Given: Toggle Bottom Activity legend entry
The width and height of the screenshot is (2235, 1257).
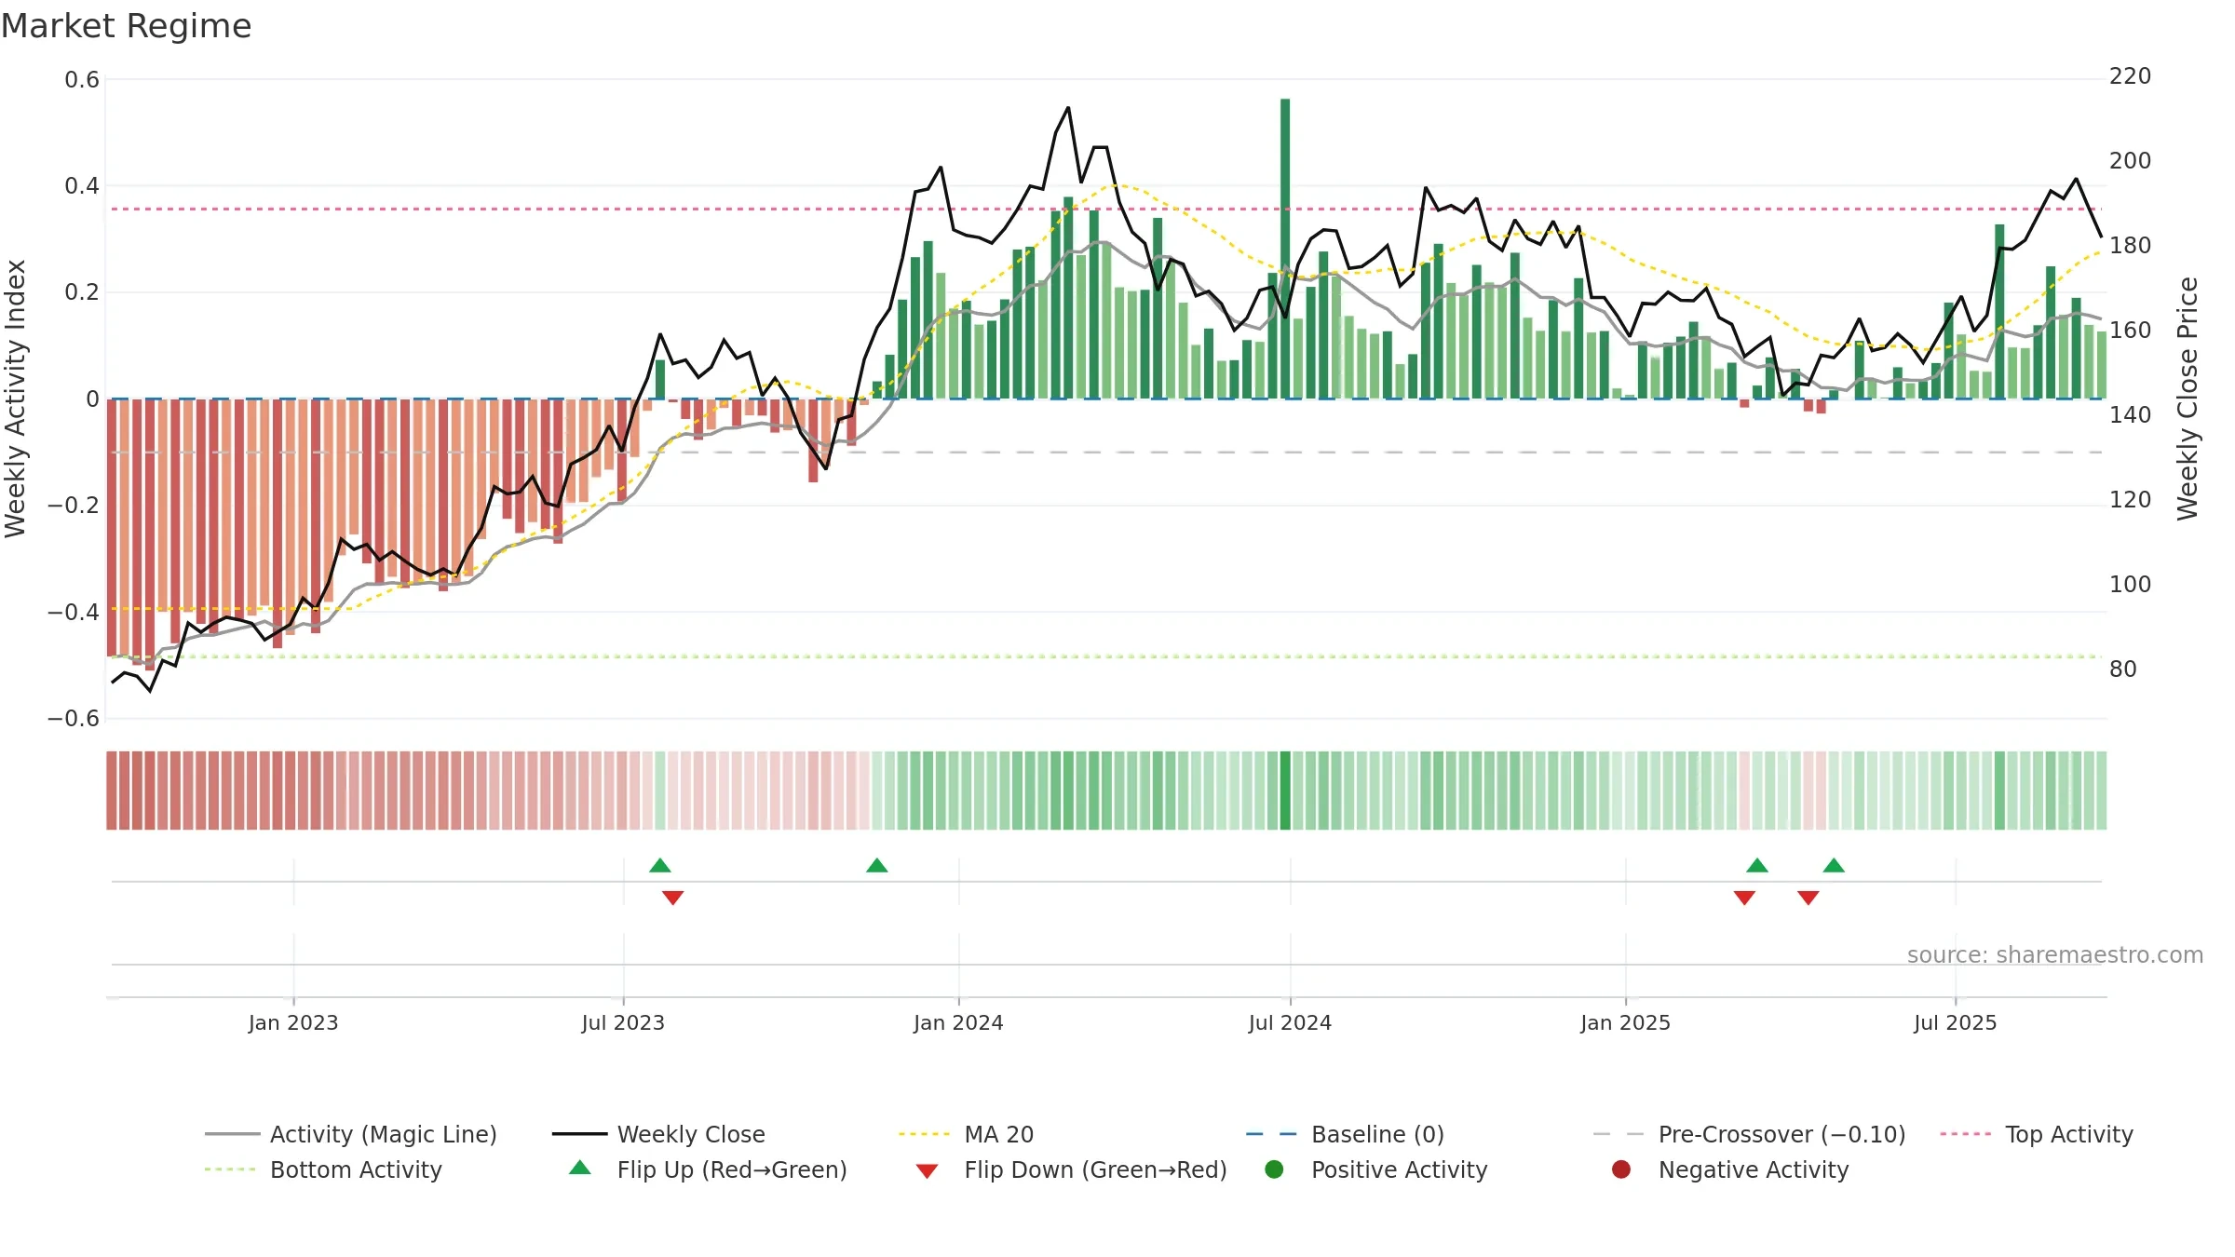Looking at the screenshot, I should pos(323,1169).
